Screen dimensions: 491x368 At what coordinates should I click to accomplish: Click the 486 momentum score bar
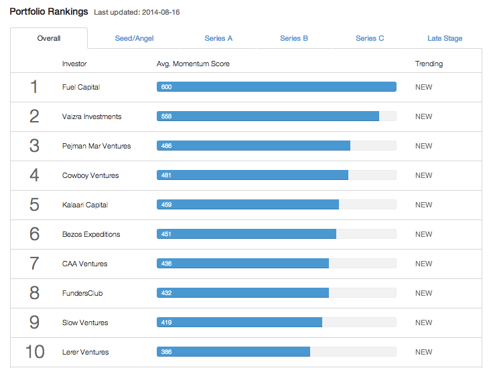coord(254,145)
